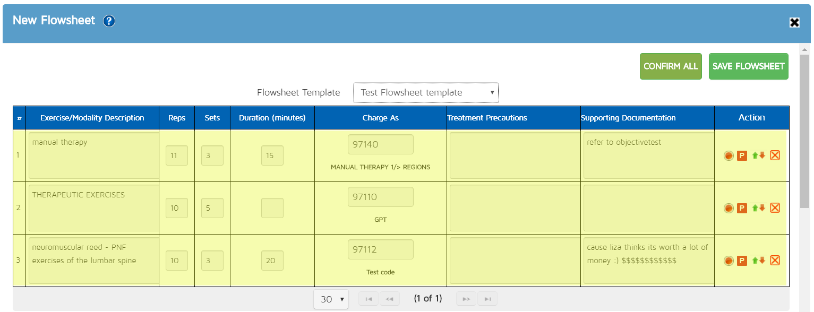Click the Exercise/Modality Description column header
Image resolution: width=814 pixels, height=312 pixels.
tap(92, 118)
